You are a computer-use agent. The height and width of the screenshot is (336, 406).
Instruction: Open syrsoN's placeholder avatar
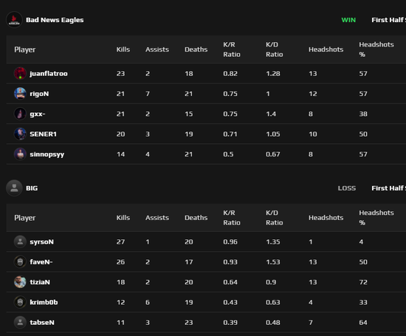tap(20, 241)
